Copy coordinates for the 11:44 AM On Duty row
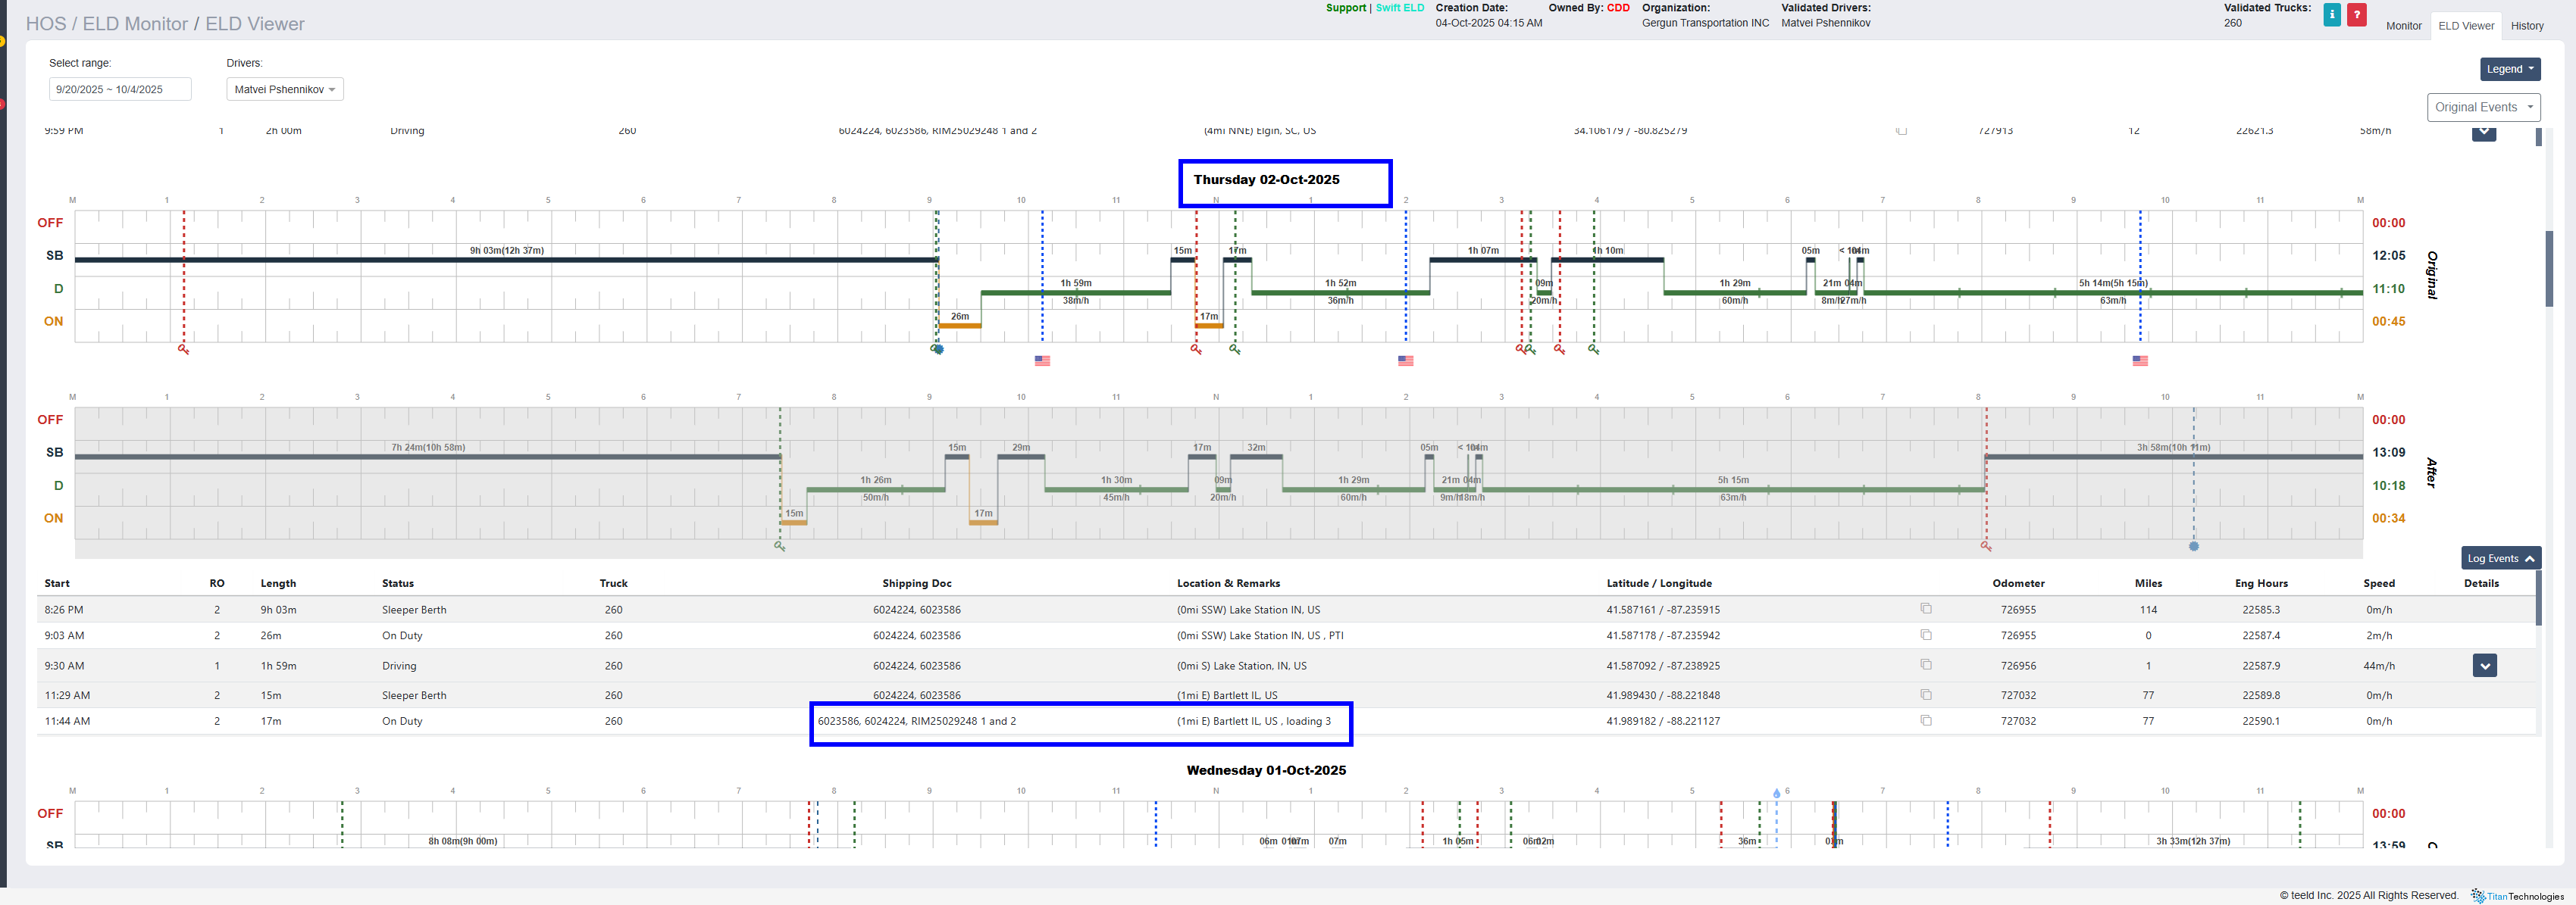Image resolution: width=2576 pixels, height=905 pixels. tap(1926, 720)
